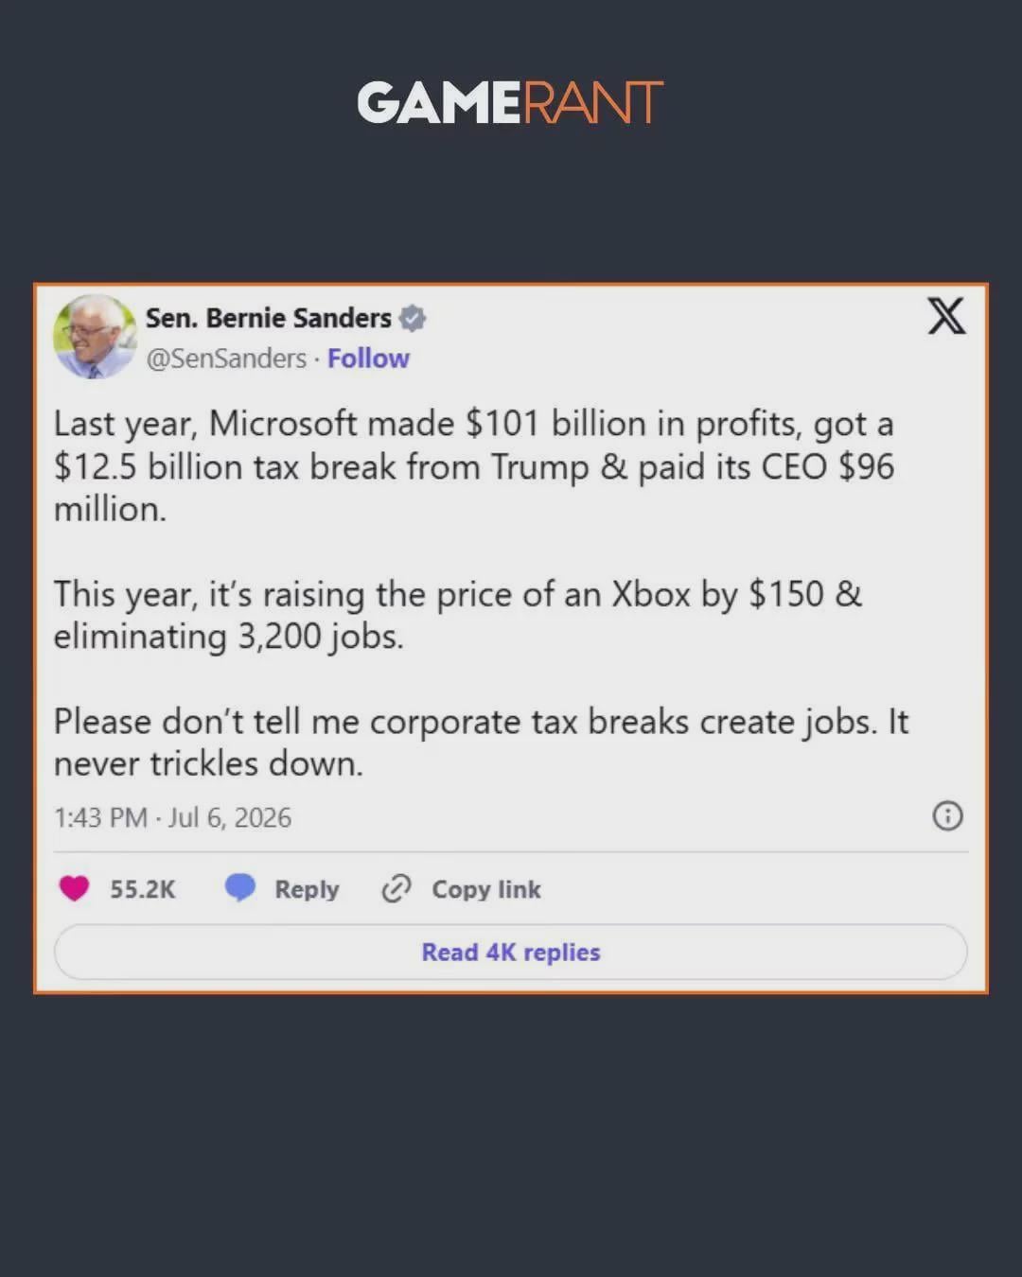Screen dimensions: 1022x1277
Task: Open Bernie Sanders' profile picture
Action: (95, 337)
